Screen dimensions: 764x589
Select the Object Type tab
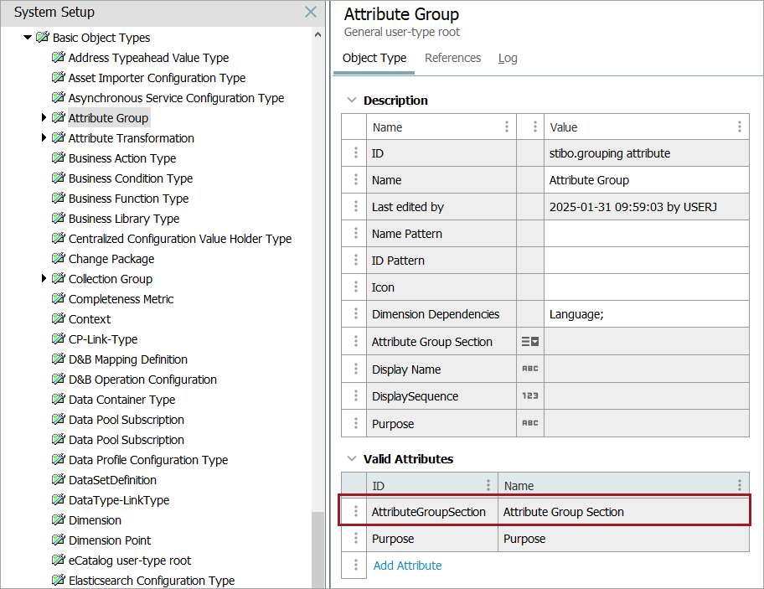(374, 58)
